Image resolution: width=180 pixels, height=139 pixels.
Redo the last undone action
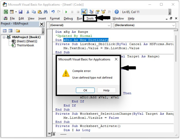(x=59, y=12)
